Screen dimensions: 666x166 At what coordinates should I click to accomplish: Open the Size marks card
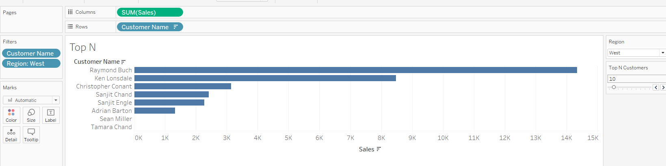coord(31,115)
